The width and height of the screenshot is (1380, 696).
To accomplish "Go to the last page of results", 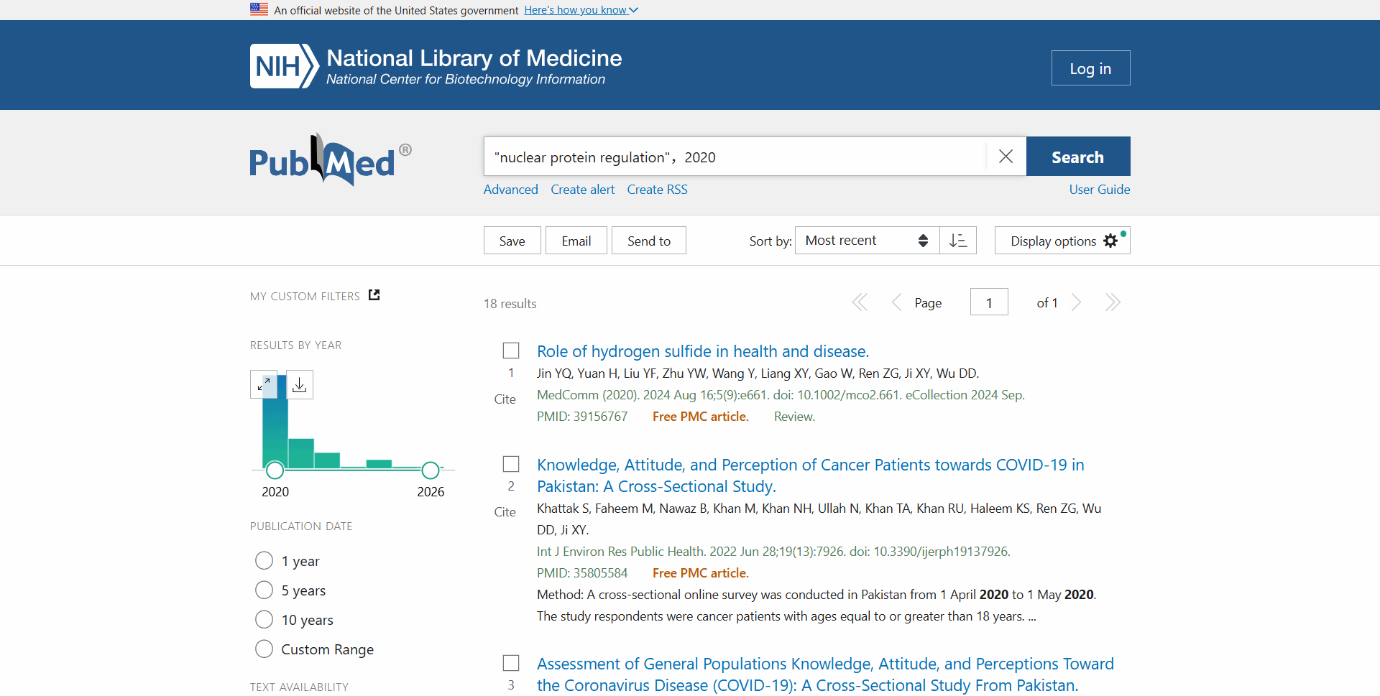I will pos(1113,302).
